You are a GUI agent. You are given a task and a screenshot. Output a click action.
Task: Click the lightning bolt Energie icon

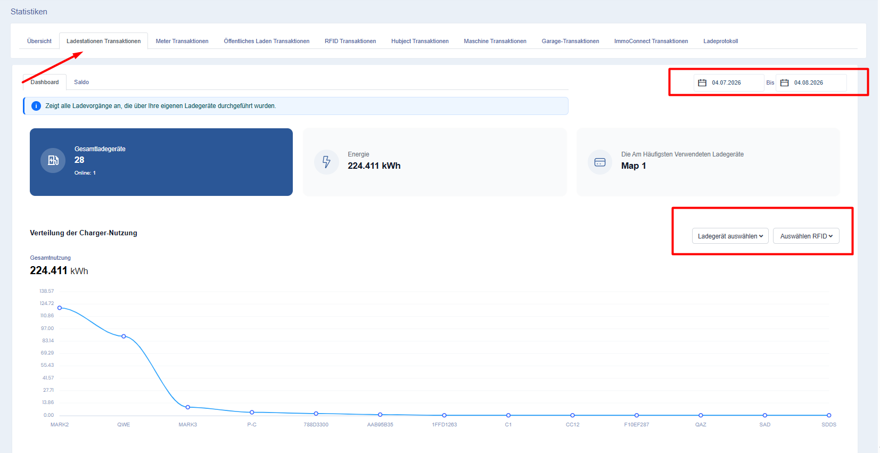click(326, 162)
